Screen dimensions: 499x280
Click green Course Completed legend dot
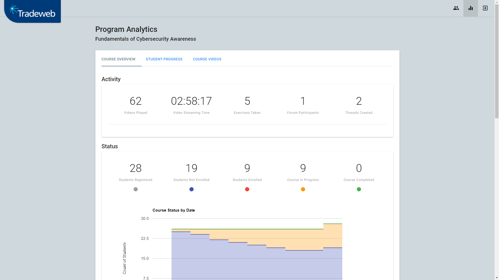359,189
